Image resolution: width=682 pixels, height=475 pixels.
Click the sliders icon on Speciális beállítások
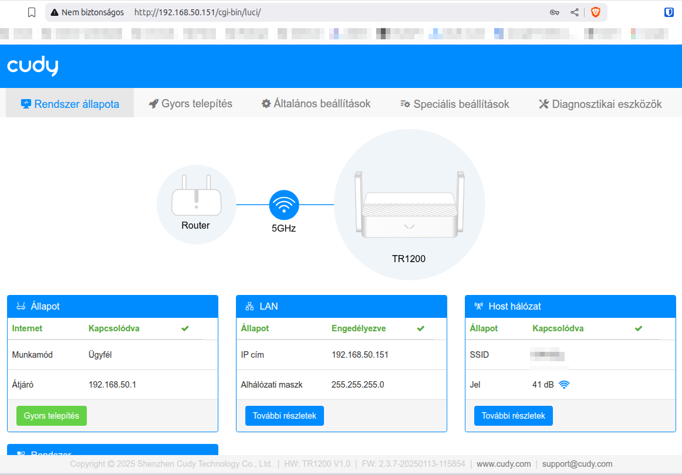[x=405, y=104]
